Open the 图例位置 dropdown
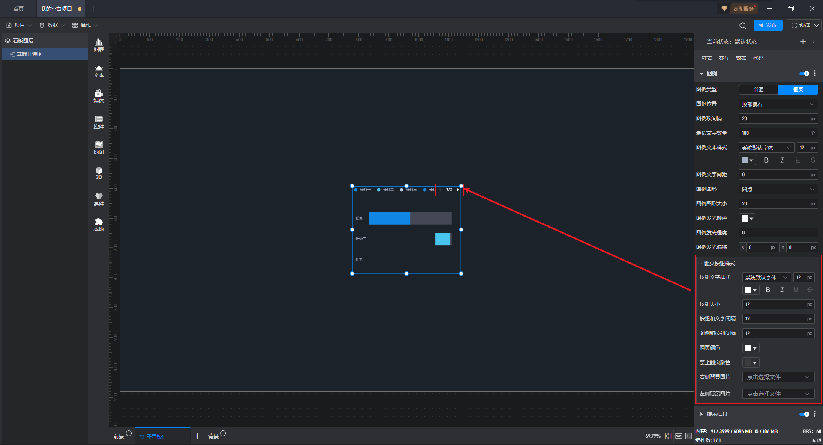823x445 pixels. (x=778, y=104)
